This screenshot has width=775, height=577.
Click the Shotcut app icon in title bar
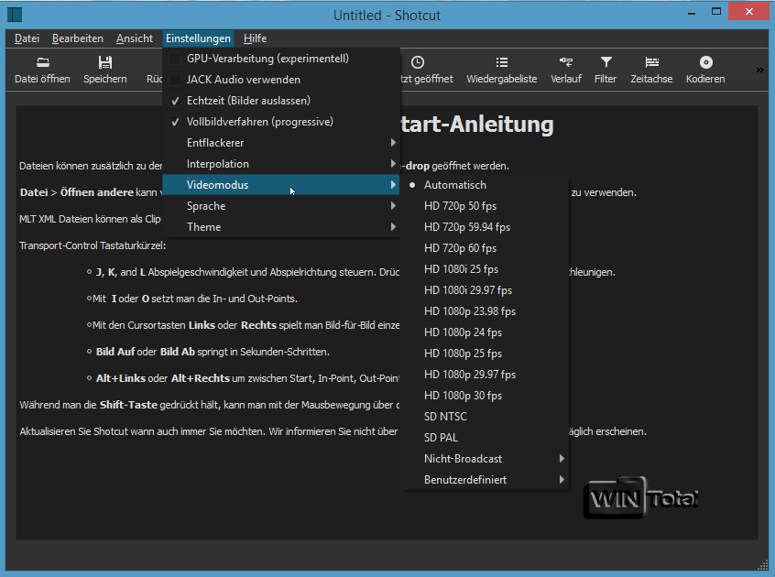pyautogui.click(x=15, y=15)
